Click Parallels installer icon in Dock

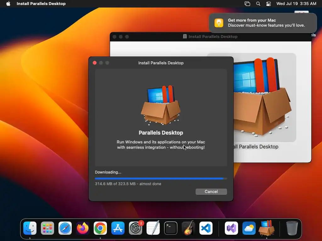click(x=267, y=228)
